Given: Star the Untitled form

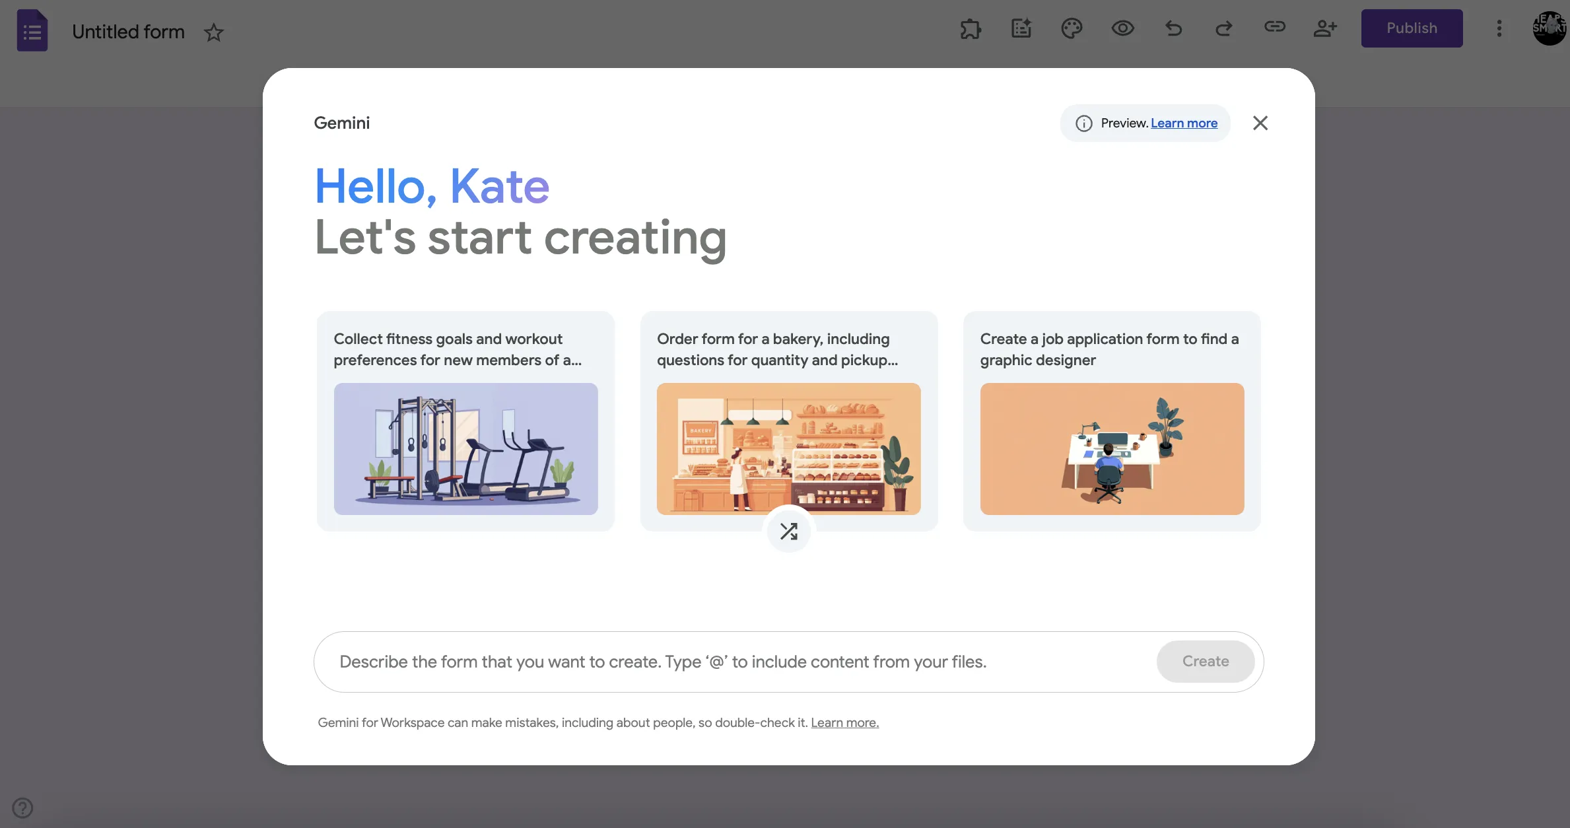Looking at the screenshot, I should coord(213,32).
